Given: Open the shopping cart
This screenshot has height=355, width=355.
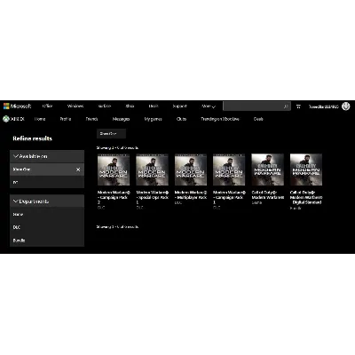Looking at the screenshot, I should [298, 106].
